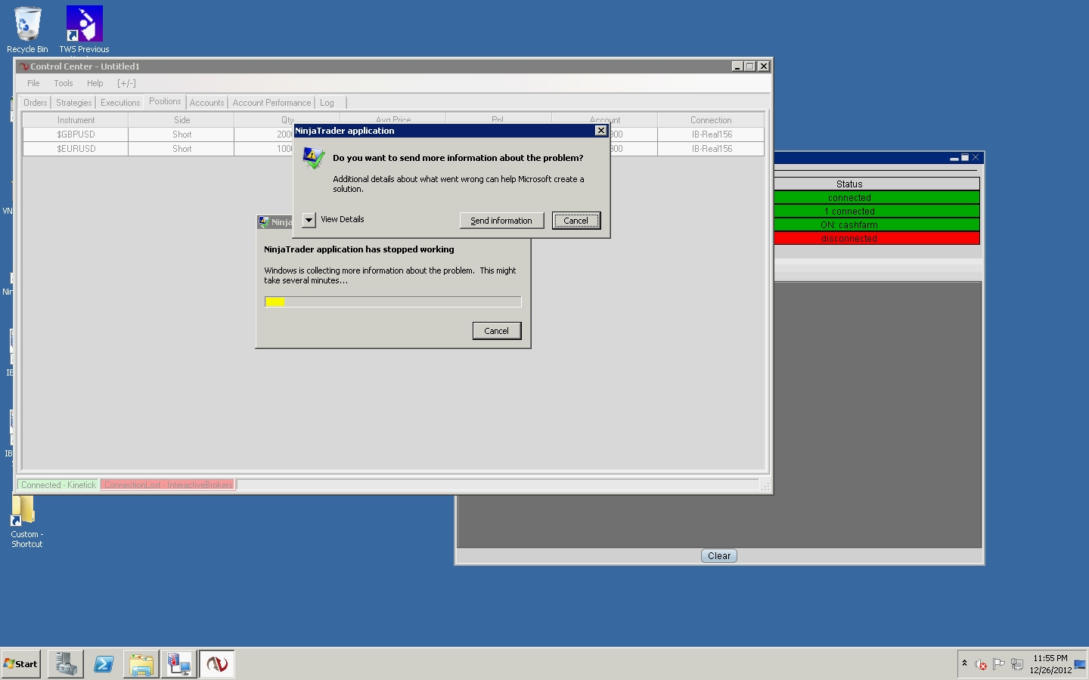
Task: Select the $EURUSD instrument cell
Action: point(76,149)
